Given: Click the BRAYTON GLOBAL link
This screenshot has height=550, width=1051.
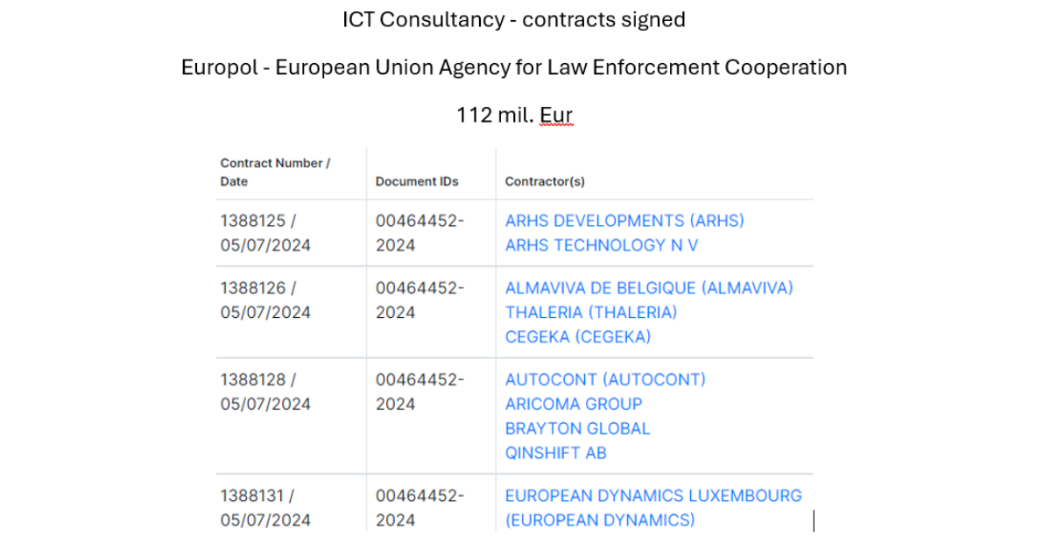Looking at the screenshot, I should point(577,428).
